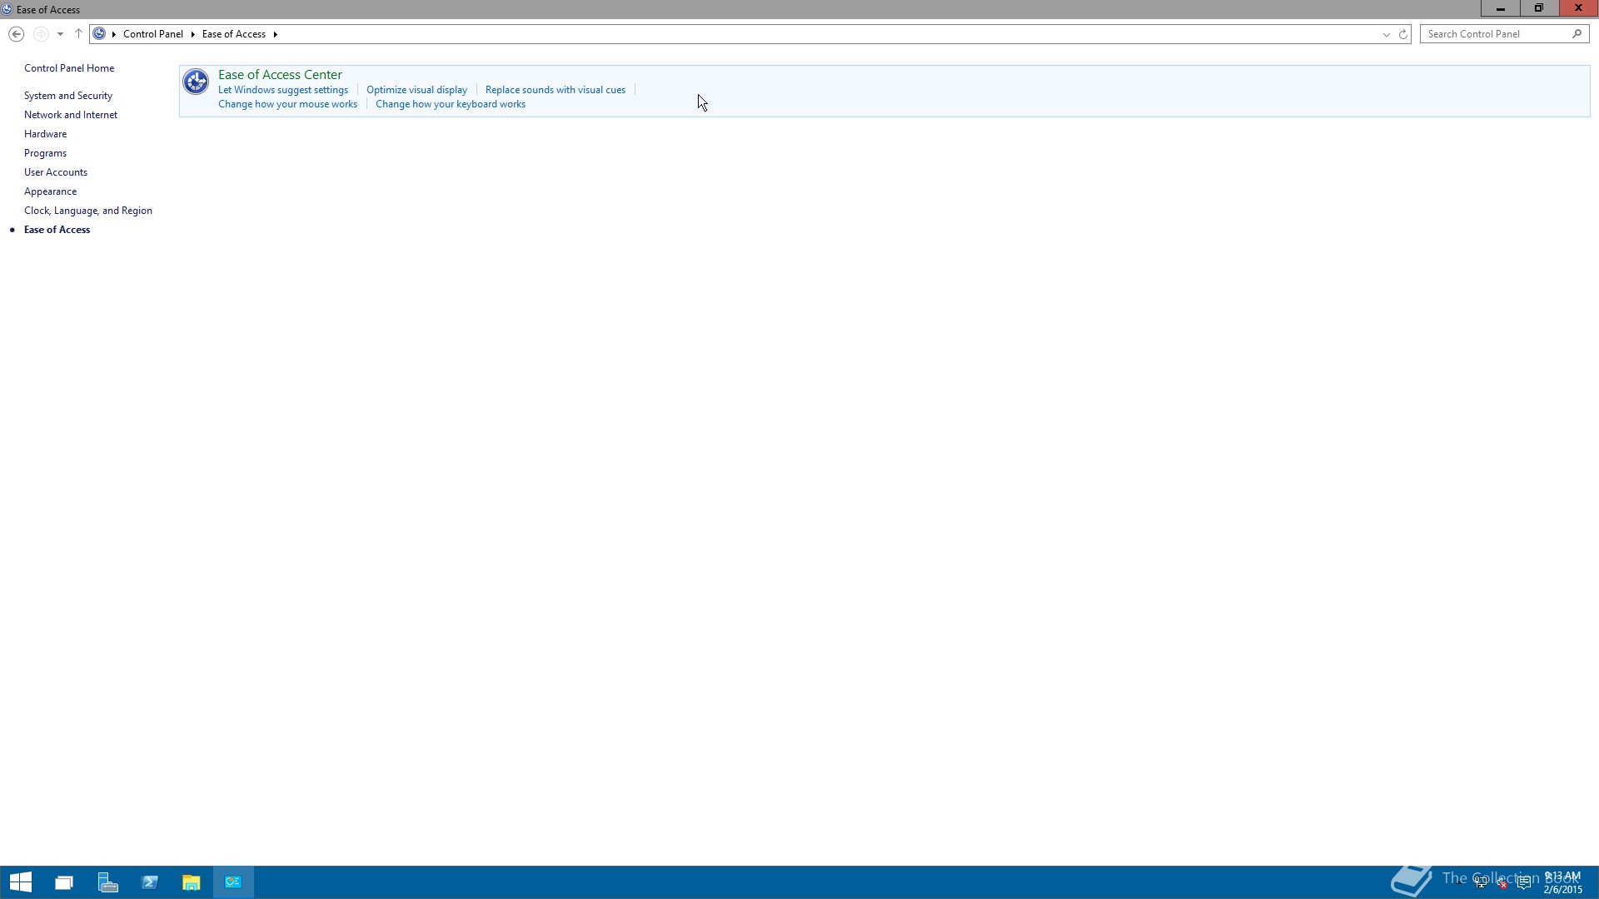
Task: Click the search magnifier icon
Action: point(1577,34)
